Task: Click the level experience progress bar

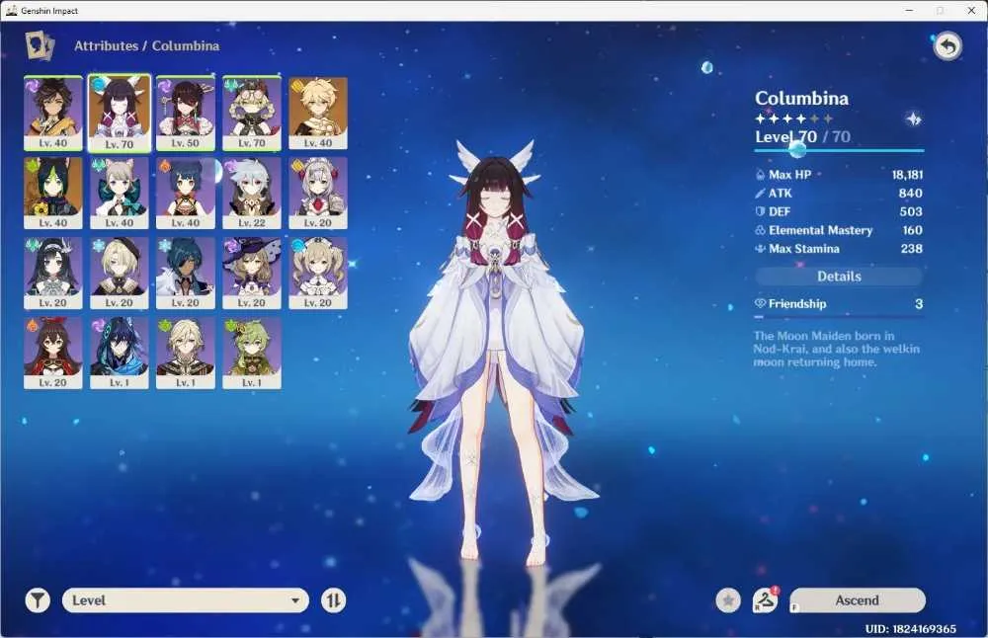Action: 839,150
